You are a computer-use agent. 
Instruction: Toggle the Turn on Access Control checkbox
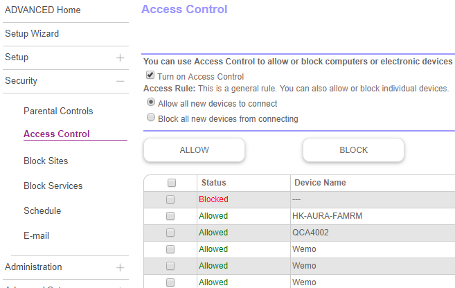[x=150, y=75]
